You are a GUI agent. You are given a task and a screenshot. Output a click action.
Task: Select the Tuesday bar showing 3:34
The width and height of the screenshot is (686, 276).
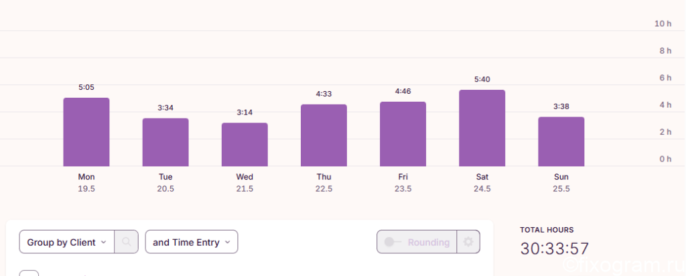(x=165, y=142)
